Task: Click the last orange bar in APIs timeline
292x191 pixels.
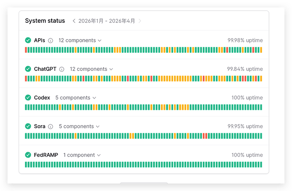Action: [x=261, y=50]
